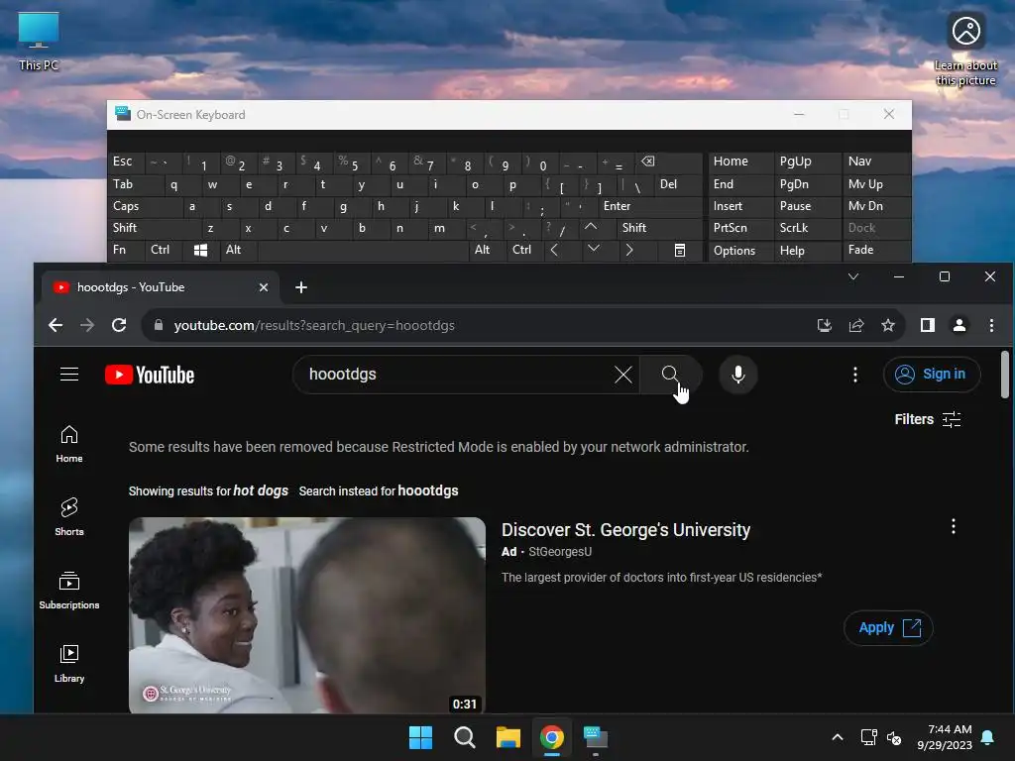
Task: Open the StGeorgesU channel name
Action: [560, 551]
